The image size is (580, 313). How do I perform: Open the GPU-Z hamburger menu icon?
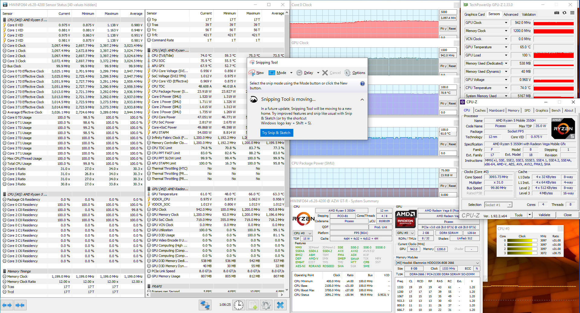(x=572, y=13)
